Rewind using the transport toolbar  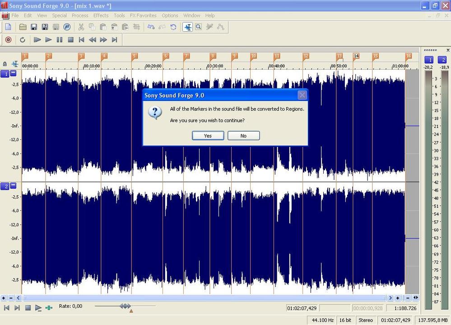click(x=93, y=40)
